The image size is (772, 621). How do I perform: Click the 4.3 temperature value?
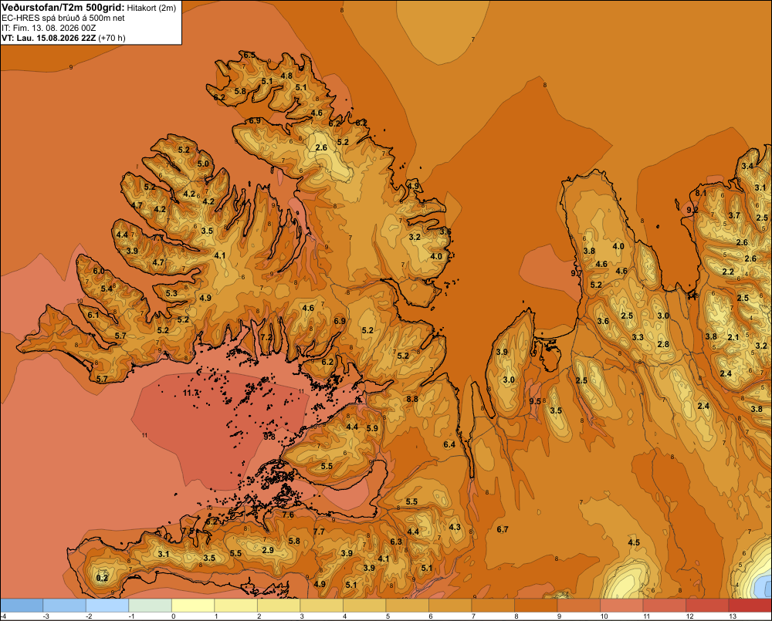click(455, 527)
